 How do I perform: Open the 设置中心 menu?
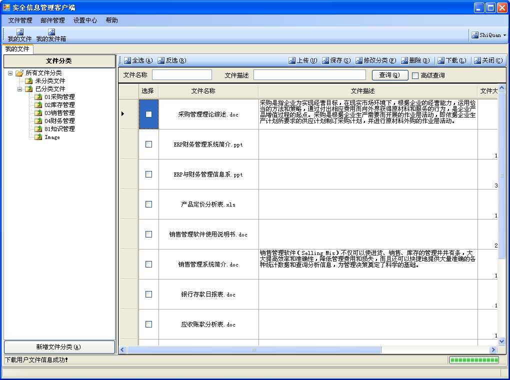coord(85,20)
